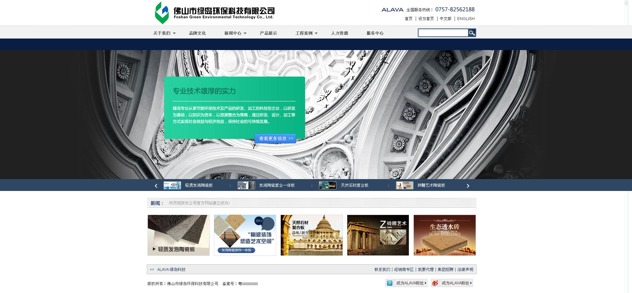The width and height of the screenshot is (632, 293).
Task: Open the 品牌文化 menu item
Action: 197,33
